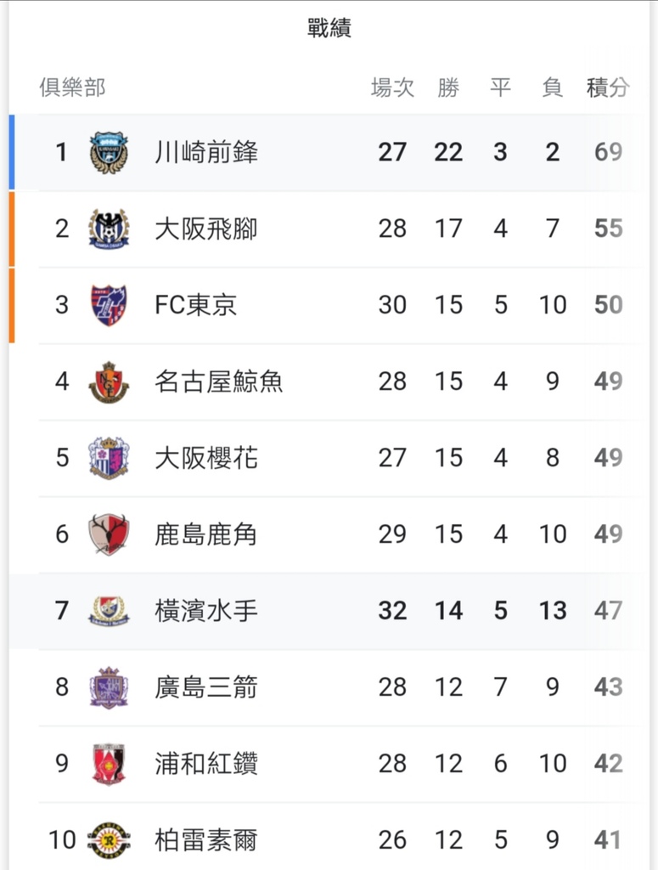Screen dimensions: 658x870
Task: Click the 戰績 standings title
Action: tap(329, 28)
